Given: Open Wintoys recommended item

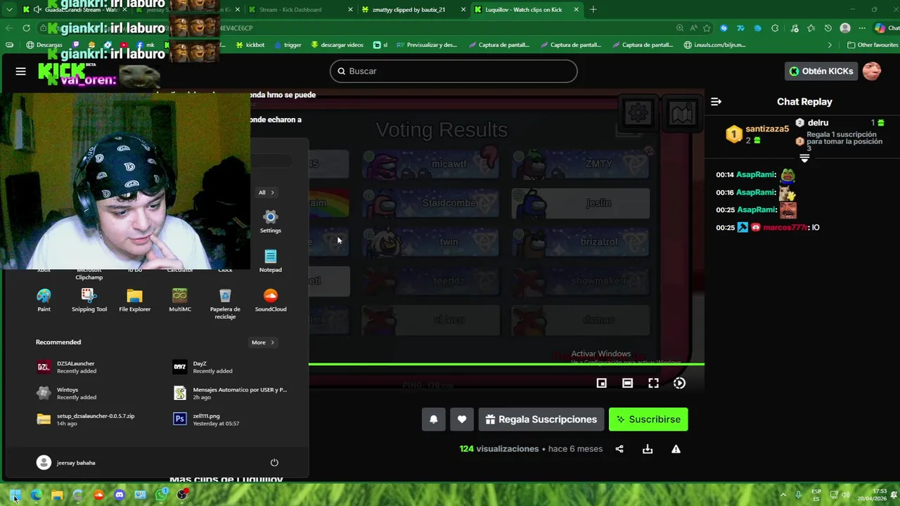Looking at the screenshot, I should coord(67,393).
